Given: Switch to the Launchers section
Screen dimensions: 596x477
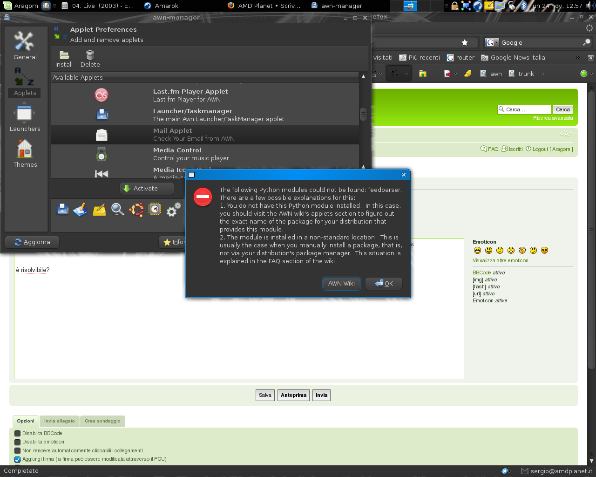Looking at the screenshot, I should 25,118.
